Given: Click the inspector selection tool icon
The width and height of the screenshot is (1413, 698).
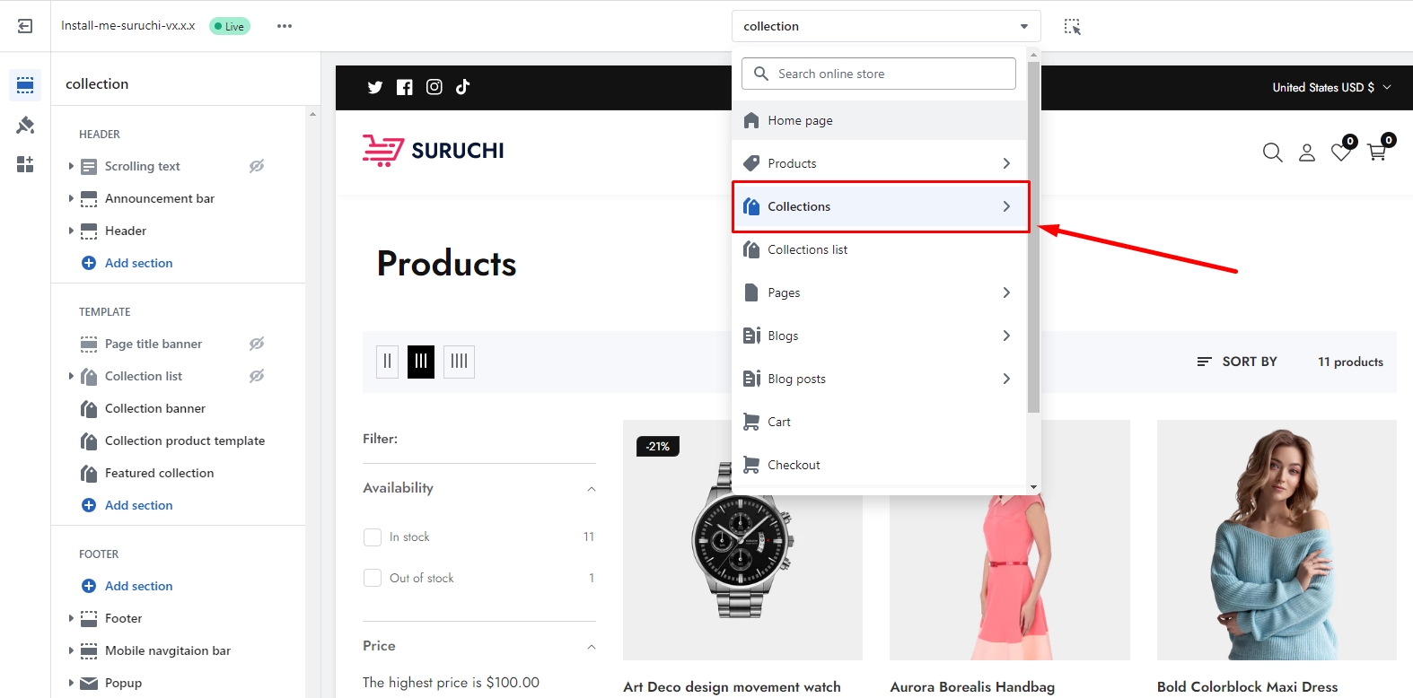Looking at the screenshot, I should point(1072,26).
